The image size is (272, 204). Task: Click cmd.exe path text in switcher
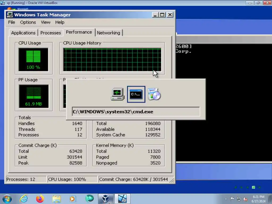click(113, 112)
